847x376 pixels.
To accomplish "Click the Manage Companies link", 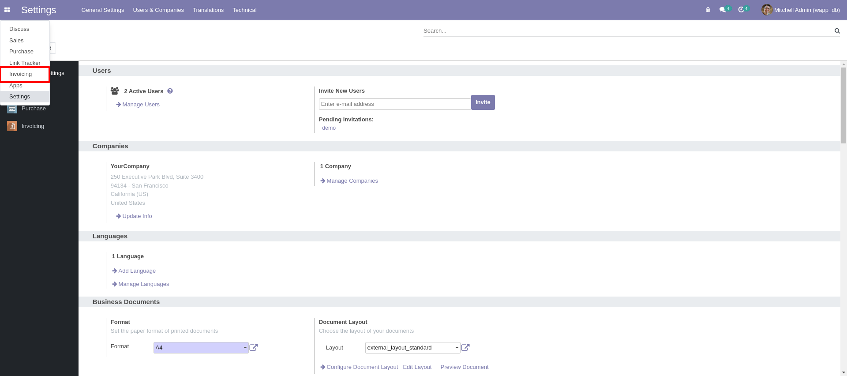I will point(352,181).
